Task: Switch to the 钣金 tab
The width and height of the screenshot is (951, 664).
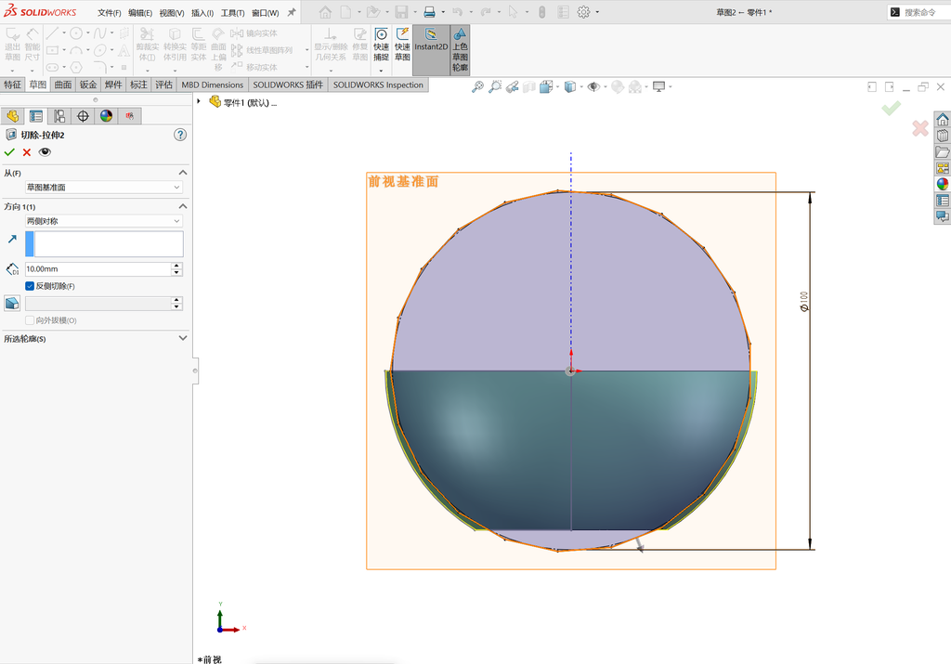Action: (x=88, y=85)
